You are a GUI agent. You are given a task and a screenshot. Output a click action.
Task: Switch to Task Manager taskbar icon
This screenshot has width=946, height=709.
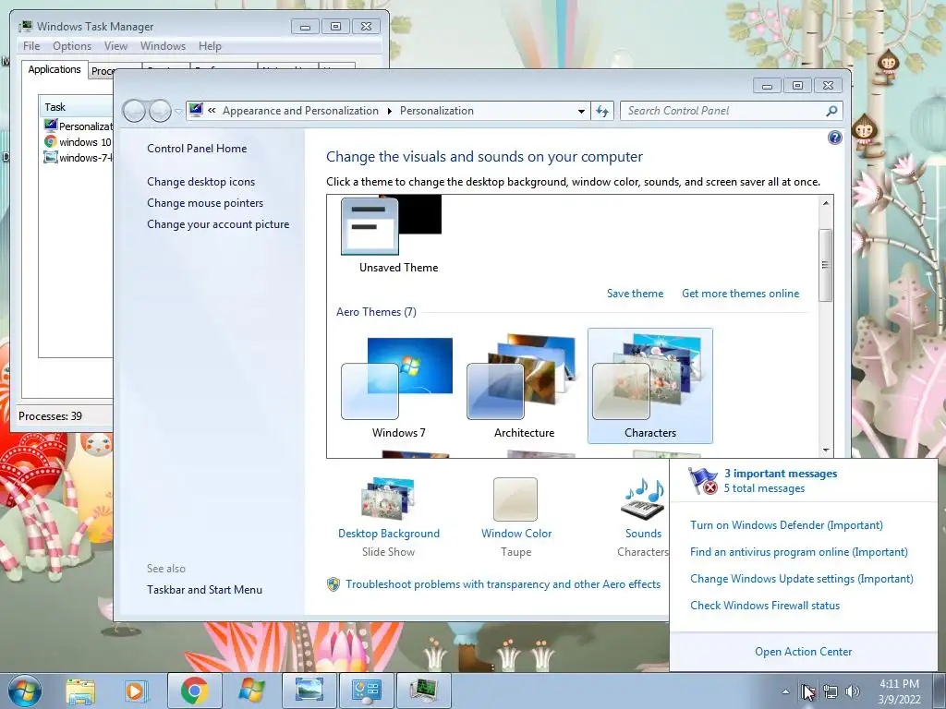pyautogui.click(x=423, y=691)
